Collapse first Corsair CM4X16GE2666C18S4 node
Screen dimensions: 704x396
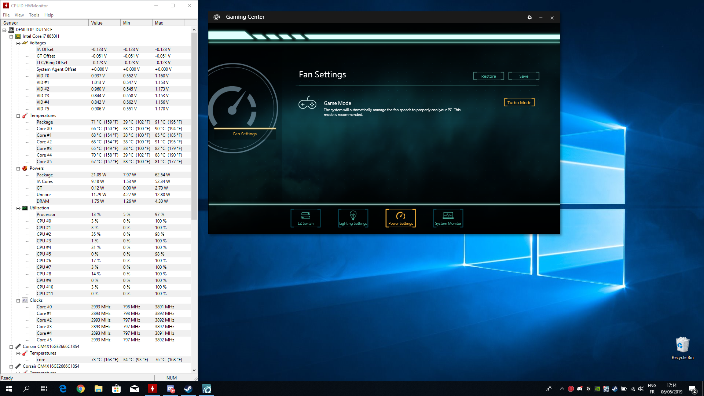pos(11,346)
